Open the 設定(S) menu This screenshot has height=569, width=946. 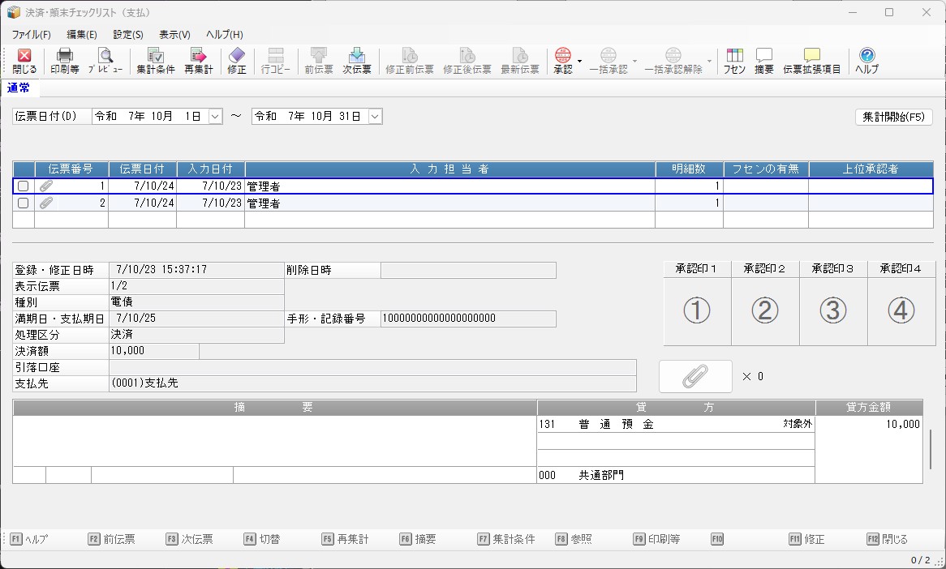(128, 35)
